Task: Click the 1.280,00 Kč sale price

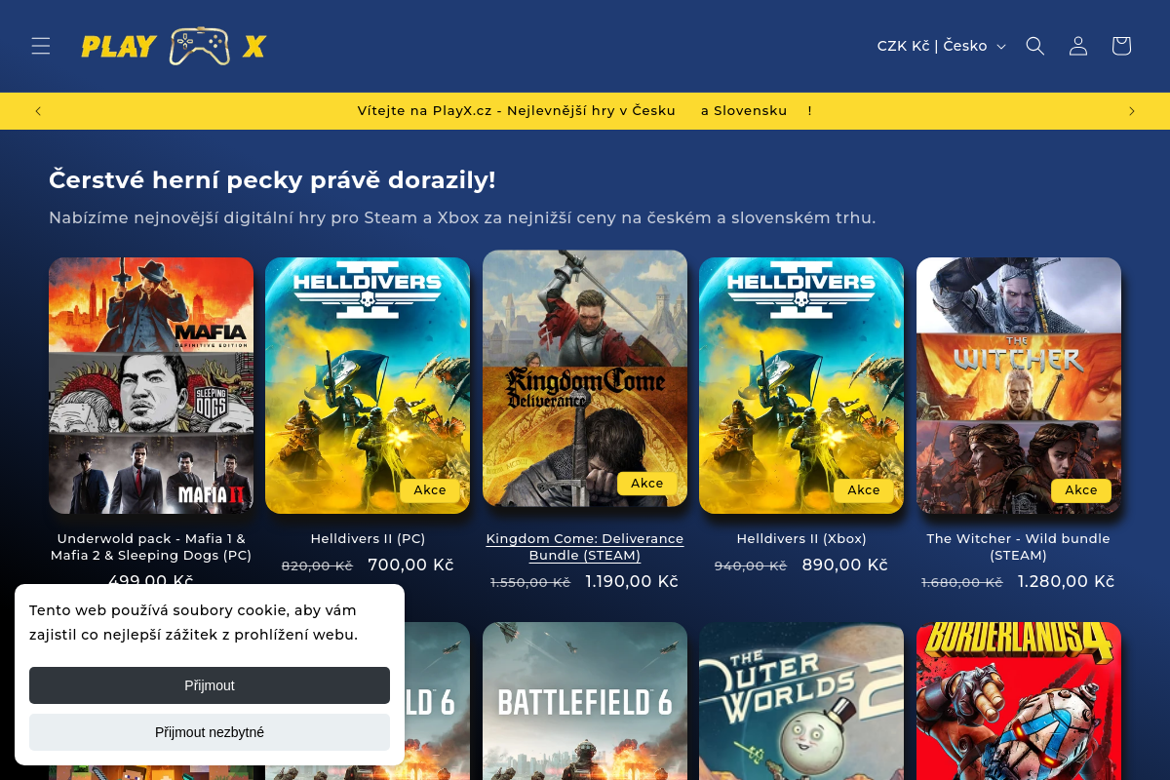Action: [x=1066, y=581]
